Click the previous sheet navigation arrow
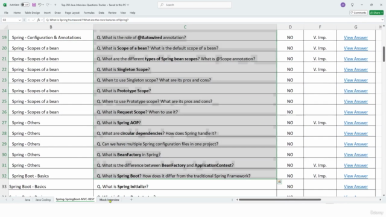 click(x=7, y=200)
